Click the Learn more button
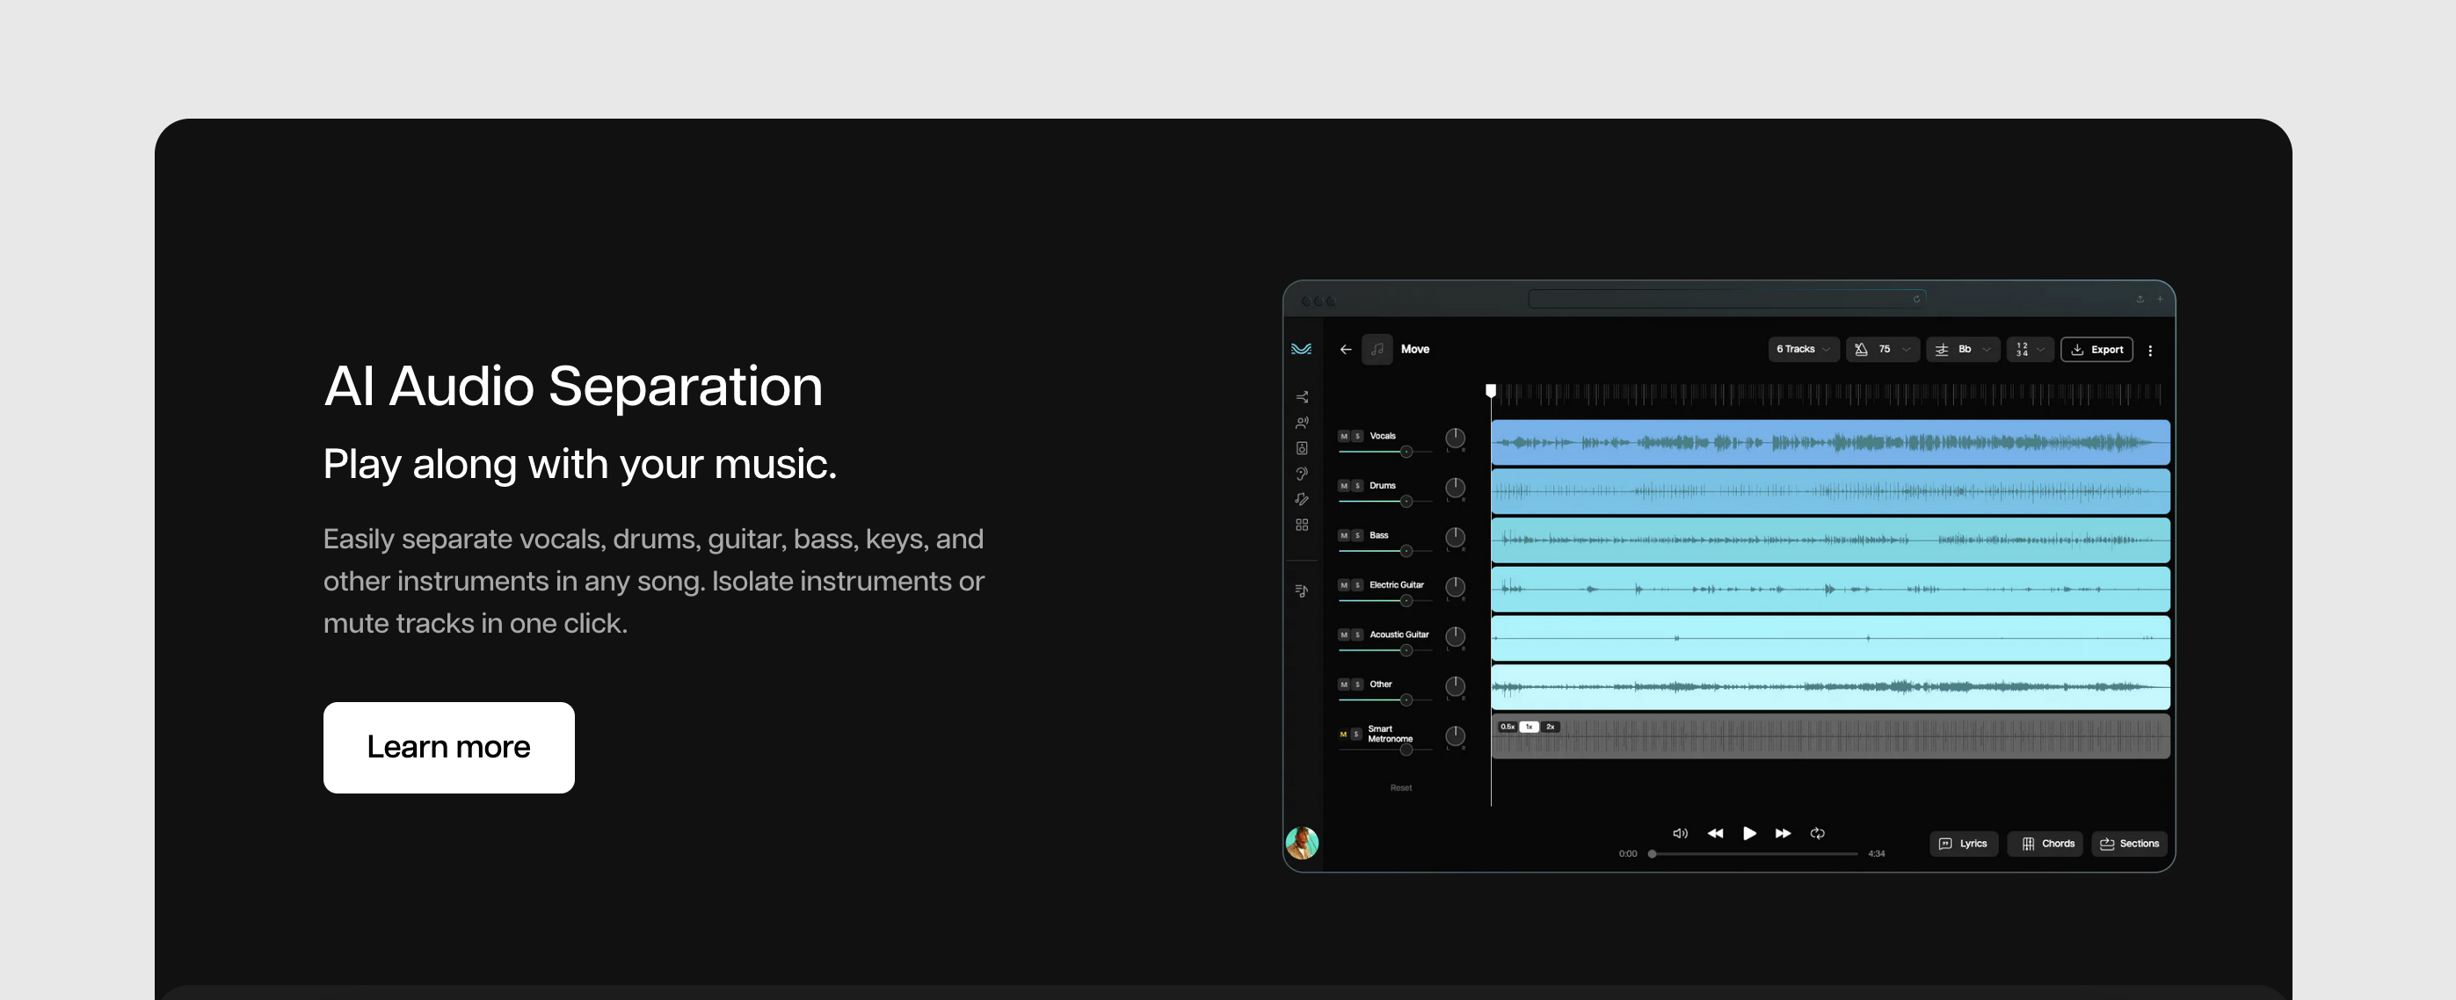 [x=448, y=748]
